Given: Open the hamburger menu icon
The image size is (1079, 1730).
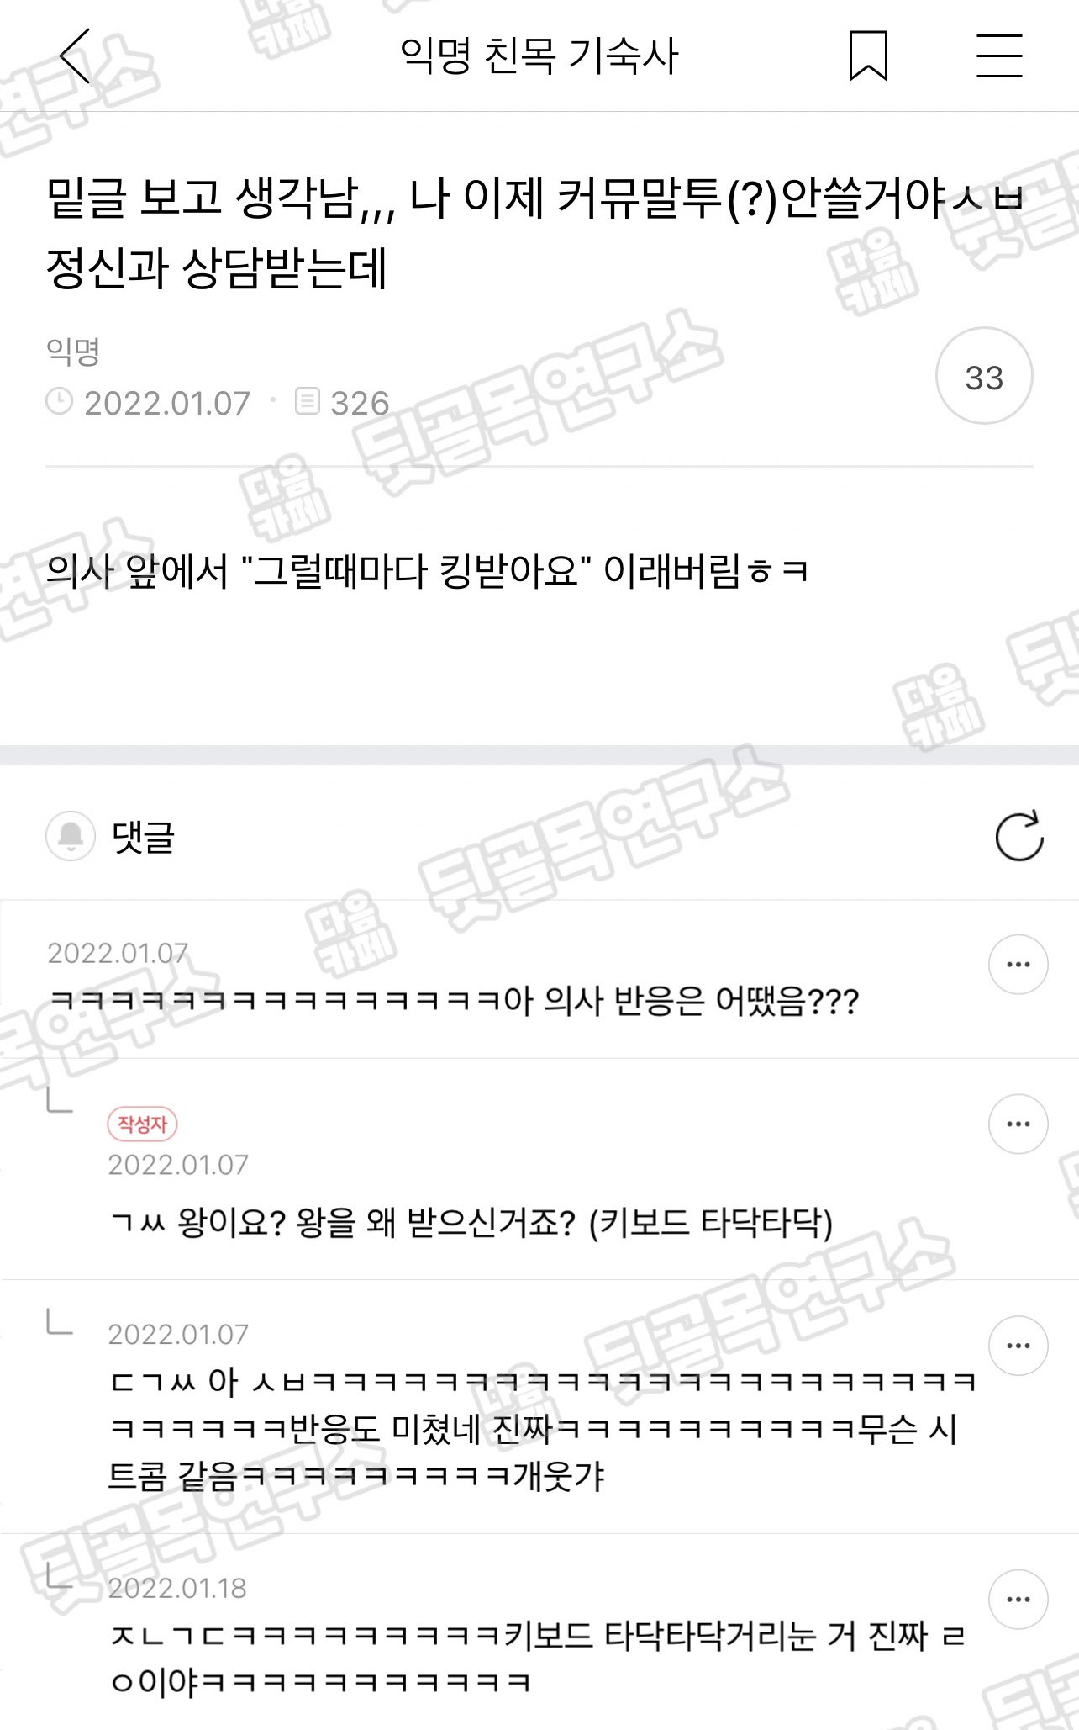Looking at the screenshot, I should point(999,56).
